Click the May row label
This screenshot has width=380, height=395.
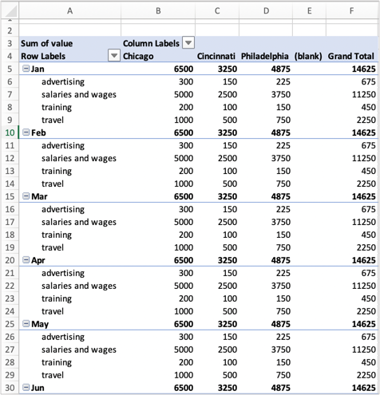click(40, 324)
